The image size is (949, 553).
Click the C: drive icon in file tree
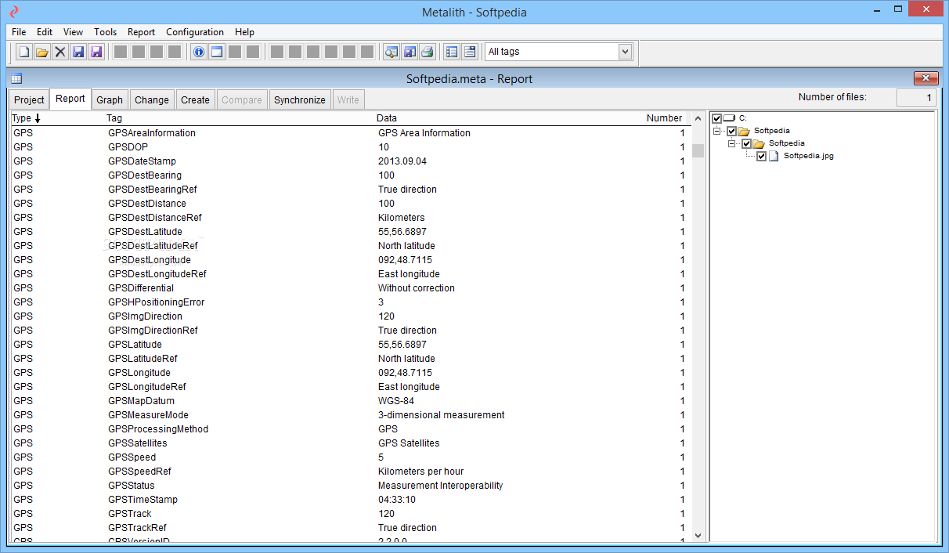[729, 118]
